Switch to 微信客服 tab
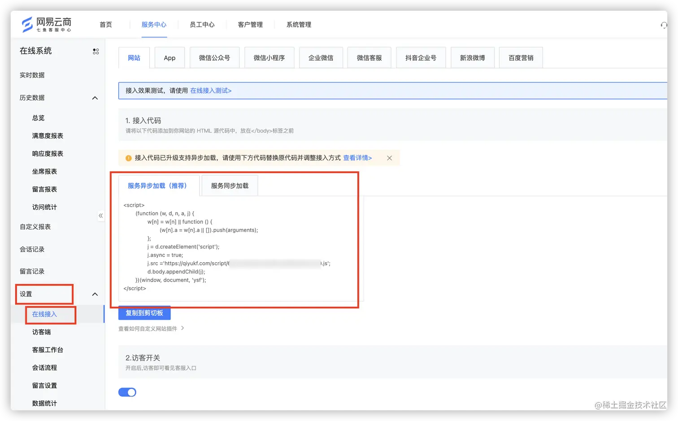The width and height of the screenshot is (678, 421). pos(369,58)
